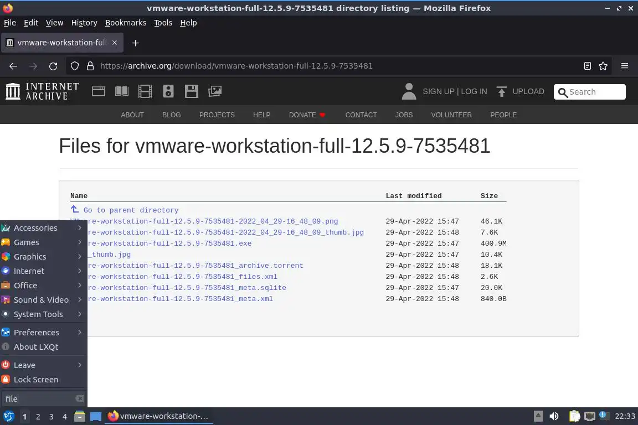Open a new tab with the plus button
Viewport: 638px width, 425px height.
136,43
